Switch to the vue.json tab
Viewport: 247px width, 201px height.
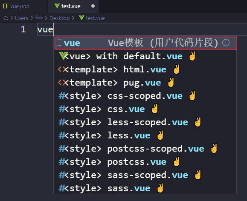click(x=20, y=6)
